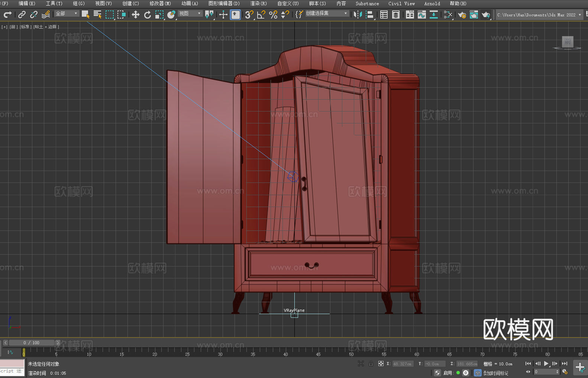This screenshot has height=378, width=588.
Task: Click the viewport [前] view label
Action: pos(13,27)
